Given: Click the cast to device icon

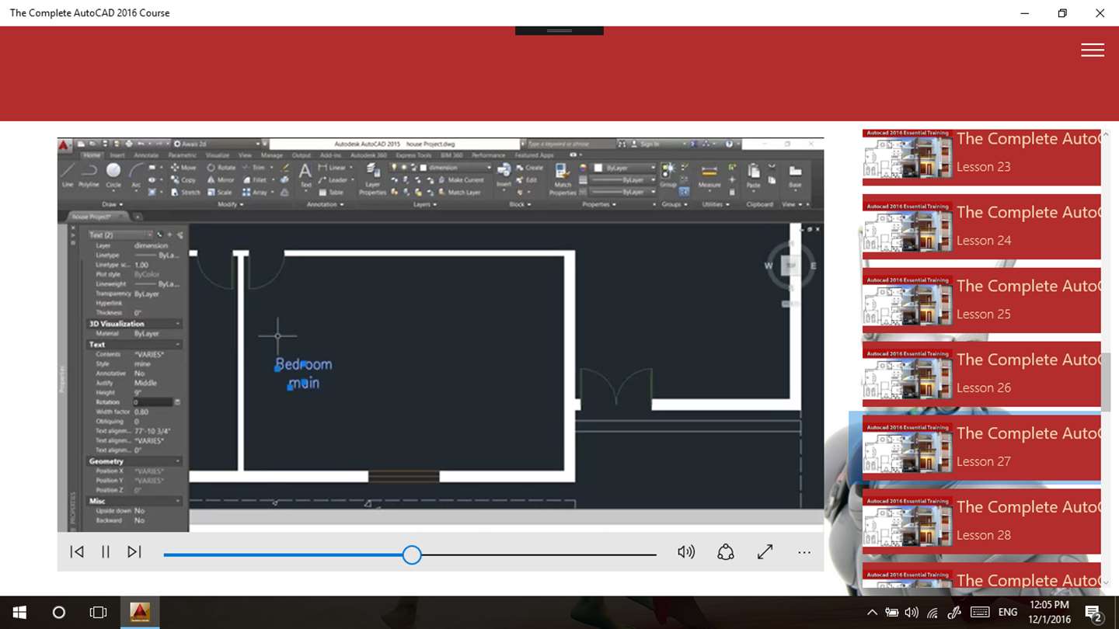Looking at the screenshot, I should (726, 552).
